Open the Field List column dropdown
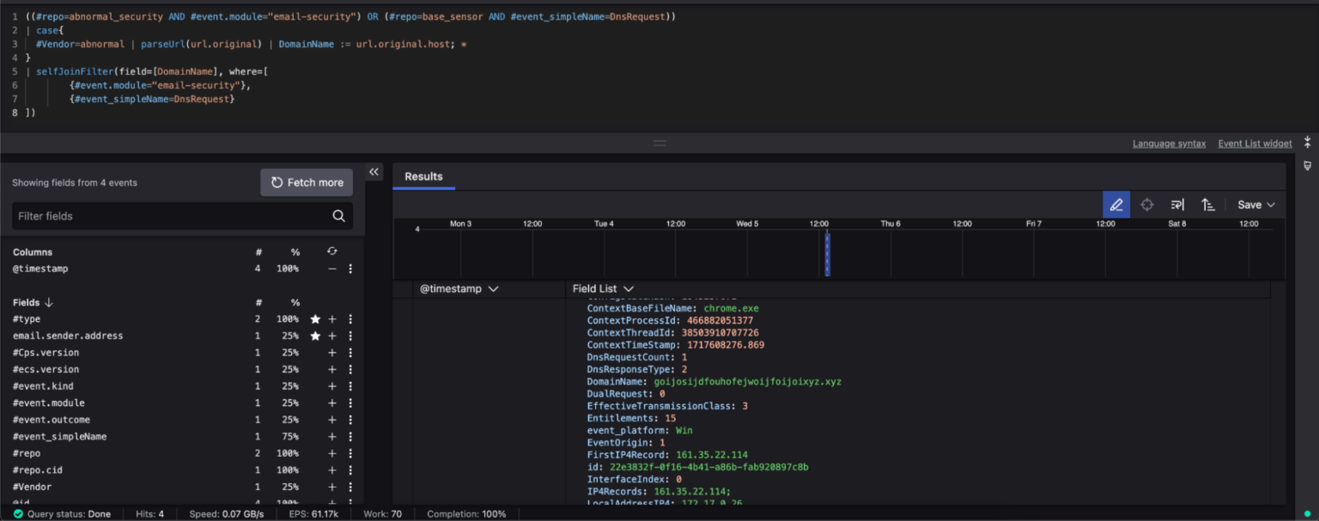1319x521 pixels. click(629, 289)
